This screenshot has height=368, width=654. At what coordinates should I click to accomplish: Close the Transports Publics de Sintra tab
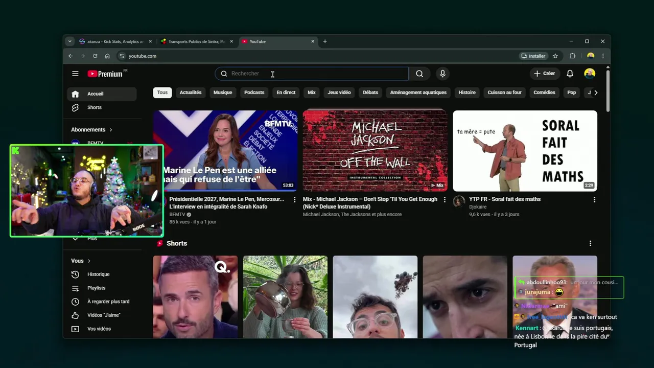231,41
